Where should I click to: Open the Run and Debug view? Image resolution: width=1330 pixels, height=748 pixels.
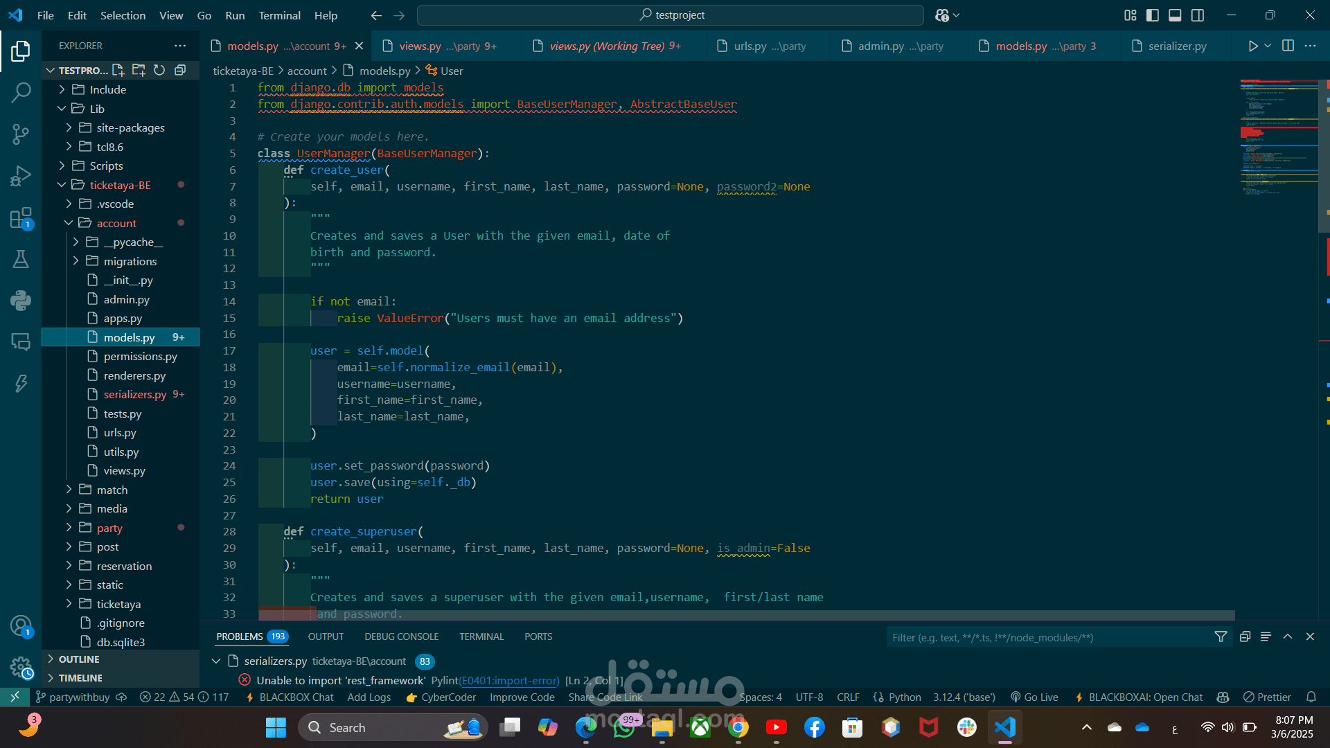tap(21, 176)
